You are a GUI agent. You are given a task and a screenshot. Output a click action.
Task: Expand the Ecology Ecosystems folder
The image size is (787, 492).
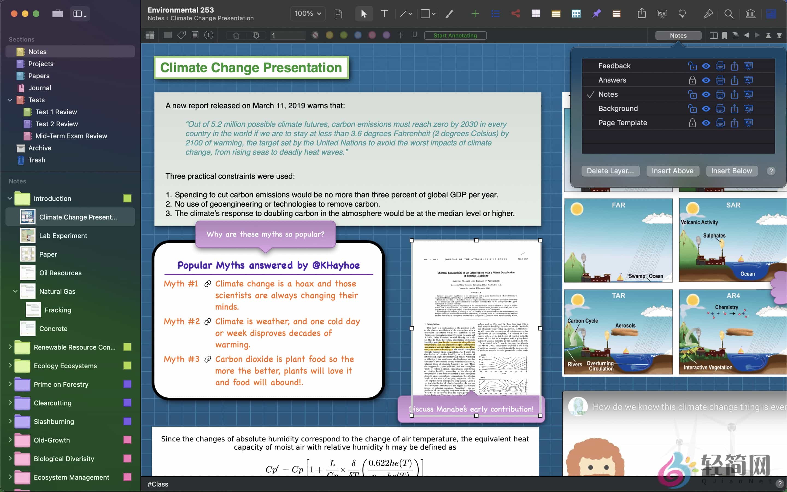[10, 365]
